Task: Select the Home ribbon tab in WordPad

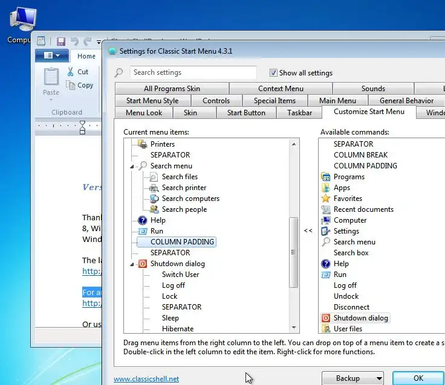Action: (x=86, y=56)
